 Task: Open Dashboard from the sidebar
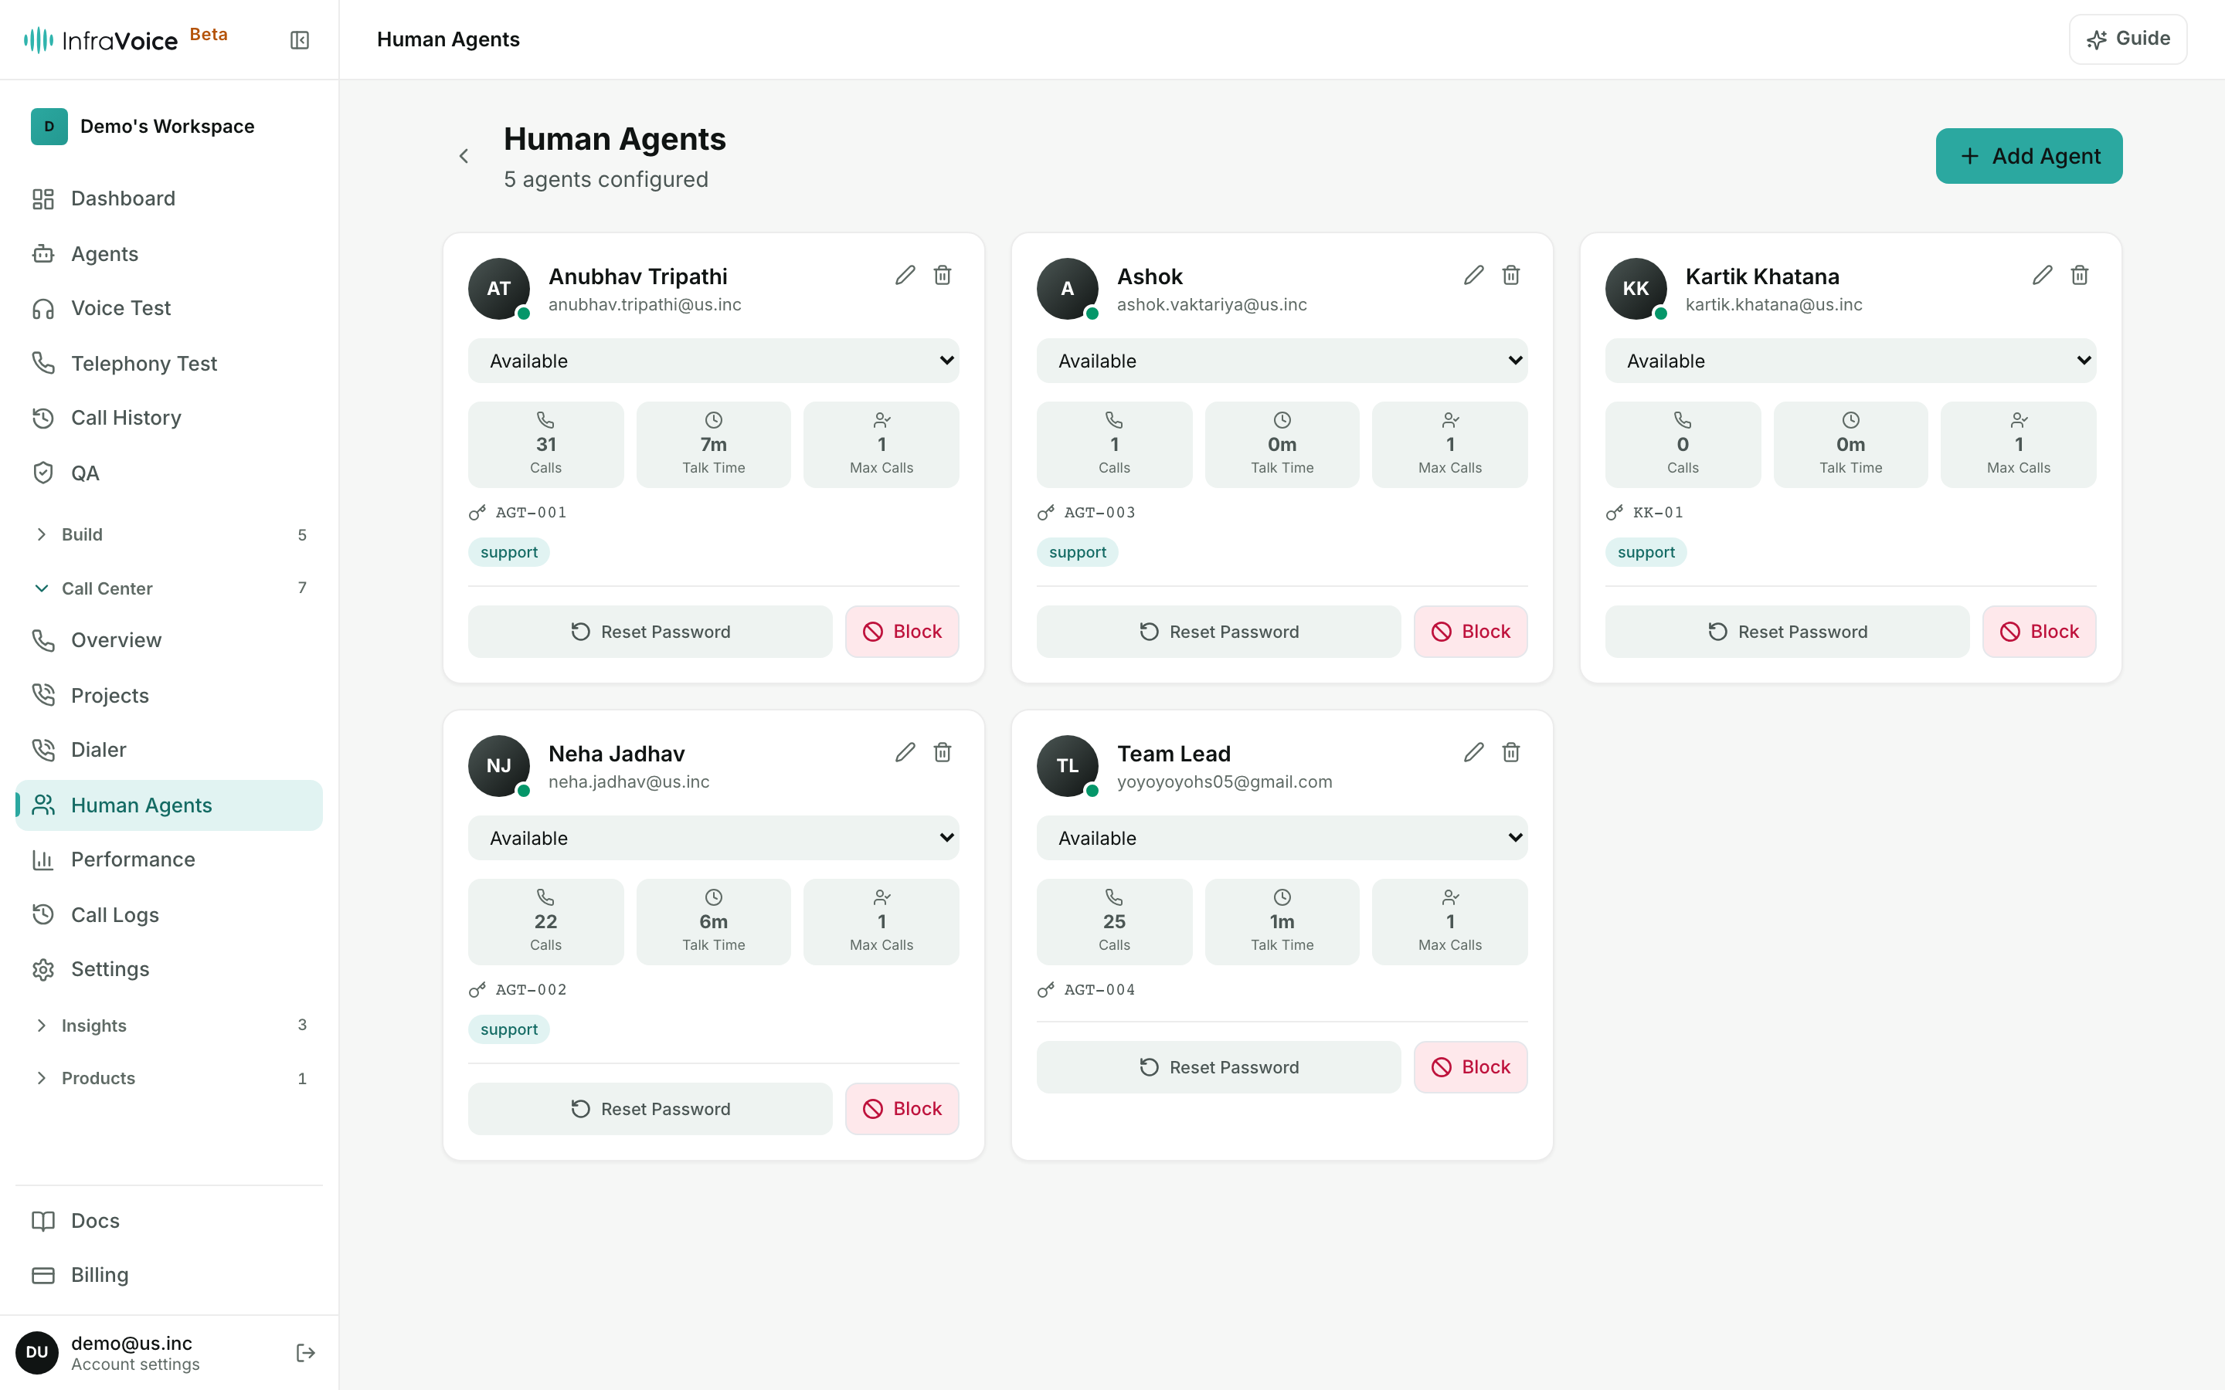[169, 198]
